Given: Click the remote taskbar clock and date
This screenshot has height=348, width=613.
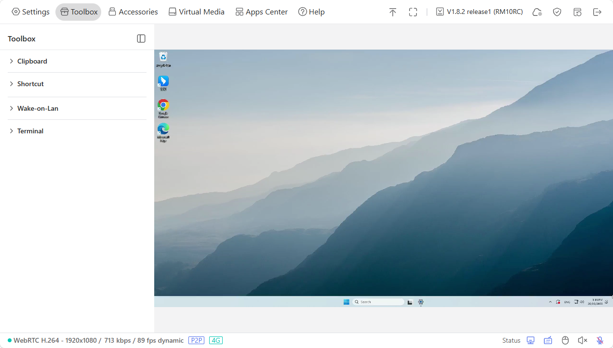Looking at the screenshot, I should pos(596,302).
